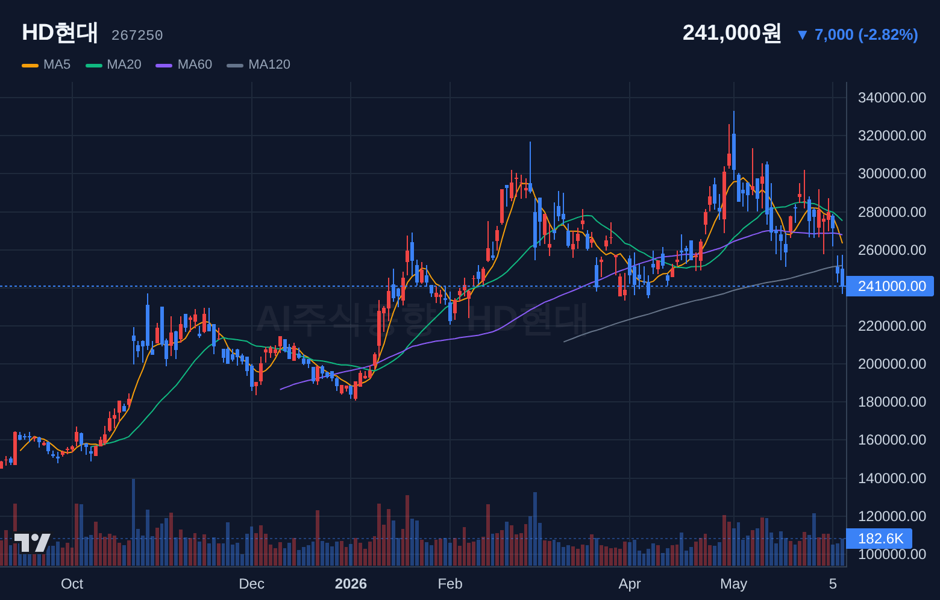Toggle the MA60 purple legend entry

(184, 64)
